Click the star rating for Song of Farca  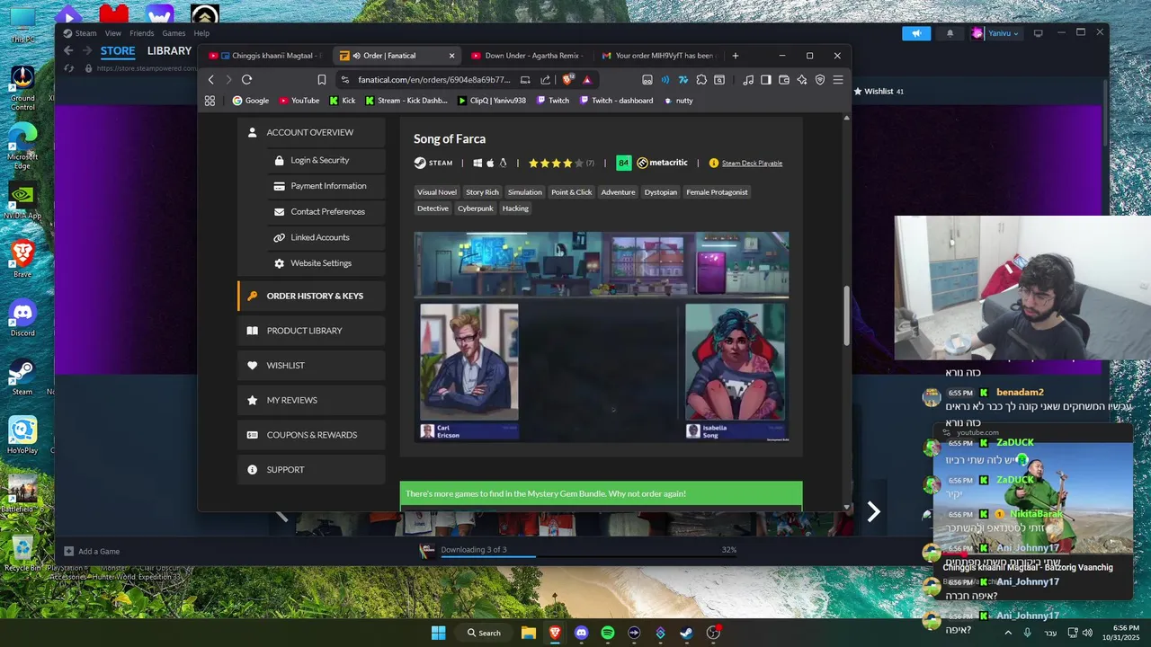(x=556, y=164)
